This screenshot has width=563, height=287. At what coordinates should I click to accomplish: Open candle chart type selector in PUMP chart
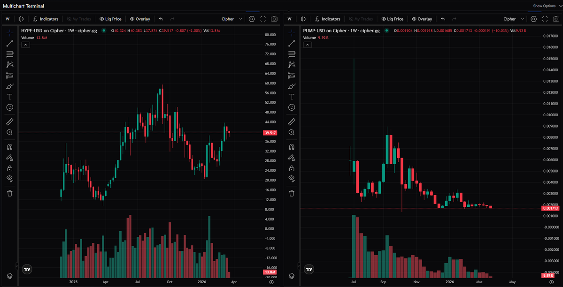coord(303,19)
